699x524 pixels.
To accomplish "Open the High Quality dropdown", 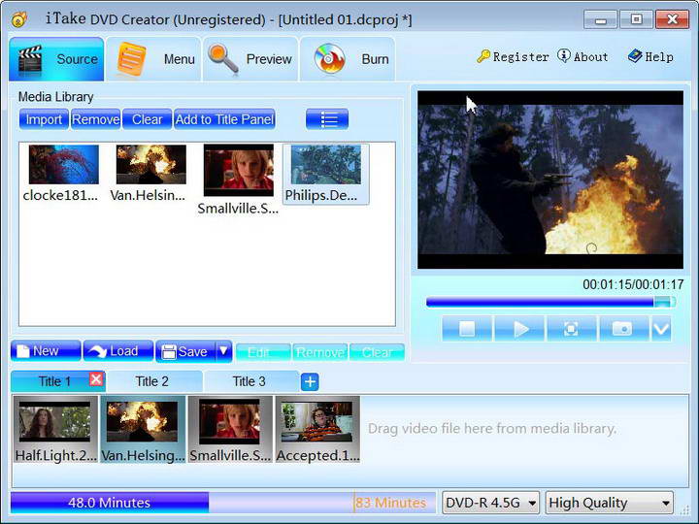I will pyautogui.click(x=610, y=503).
